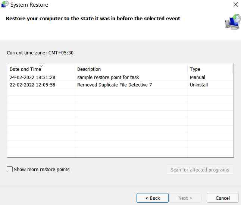241x205 pixels.
Task: Click the Manual type cell
Action: point(197,78)
